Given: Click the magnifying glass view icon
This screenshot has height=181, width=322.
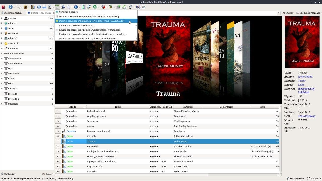Looking at the screenshot, I should pos(18,7).
